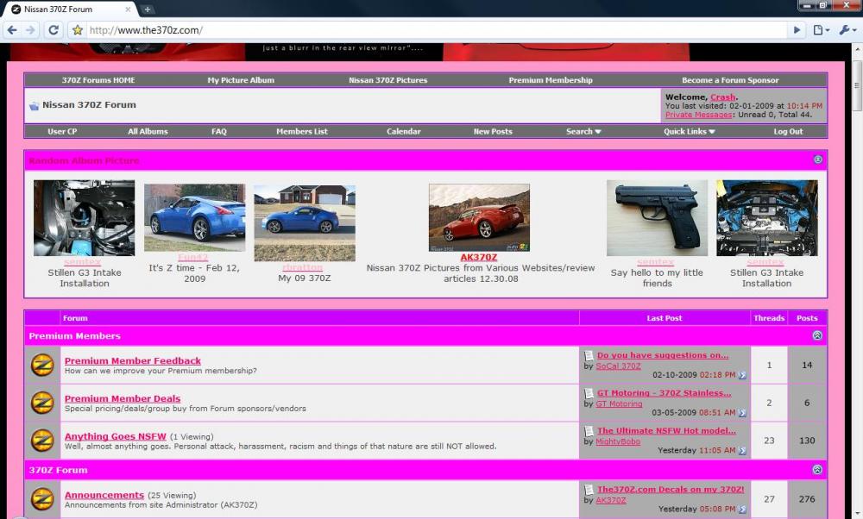Open the pistol picture thumbnail
The image size is (863, 519).
point(657,218)
